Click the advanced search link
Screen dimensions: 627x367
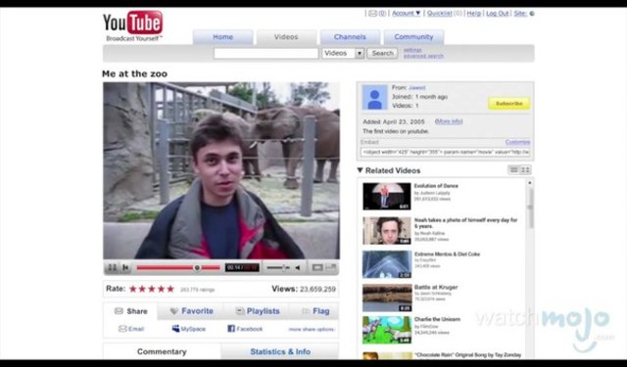point(423,56)
